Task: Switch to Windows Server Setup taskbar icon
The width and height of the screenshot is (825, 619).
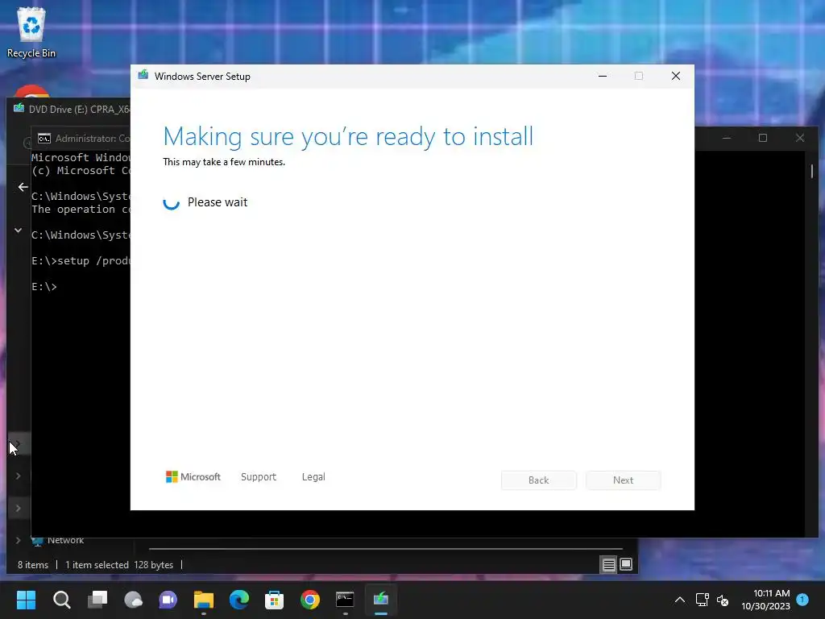Action: click(x=380, y=600)
